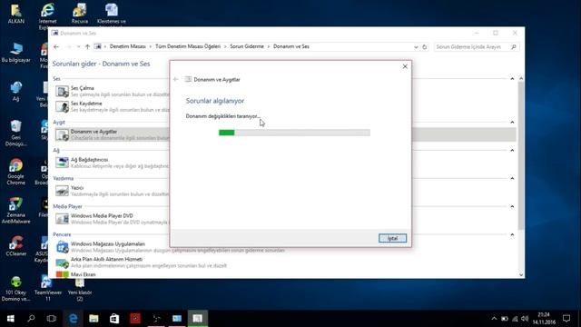581x327 pixels.
Task: Collapse the Media Player section chevron
Action: [x=512, y=206]
